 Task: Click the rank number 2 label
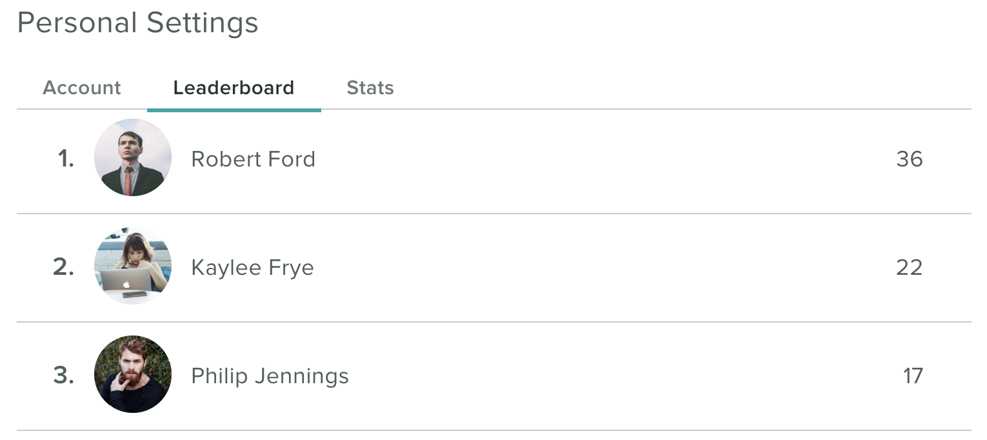click(64, 267)
